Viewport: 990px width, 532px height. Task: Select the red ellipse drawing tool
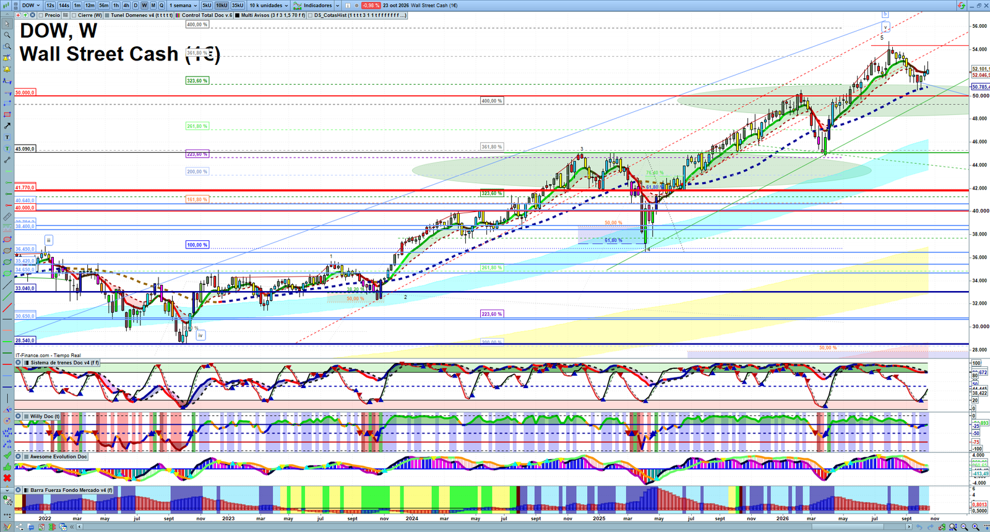click(x=7, y=239)
